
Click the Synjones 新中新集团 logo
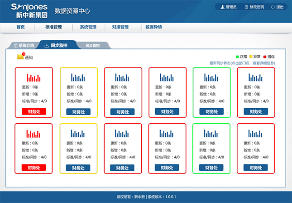[x=26, y=10]
